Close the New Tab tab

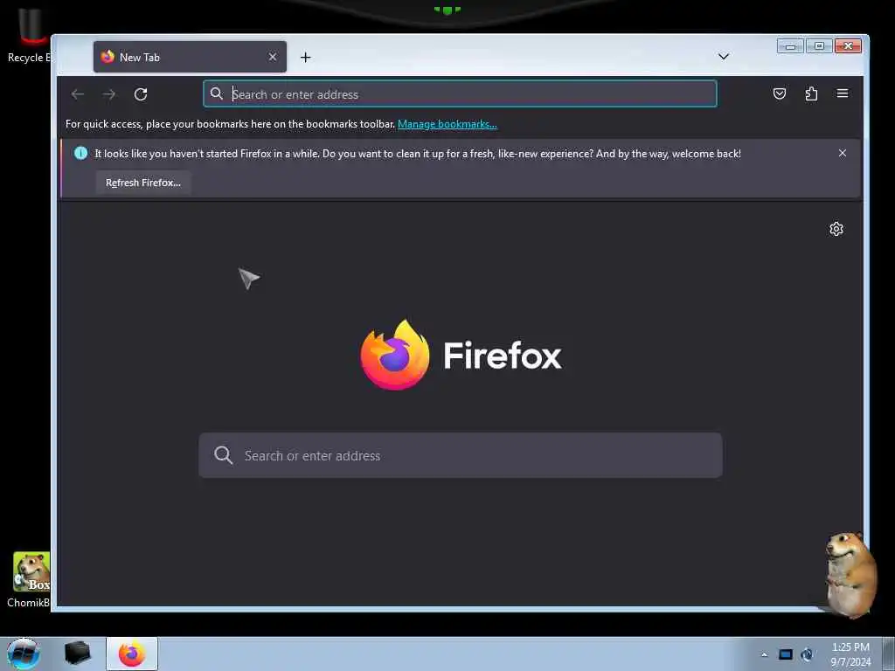[273, 57]
